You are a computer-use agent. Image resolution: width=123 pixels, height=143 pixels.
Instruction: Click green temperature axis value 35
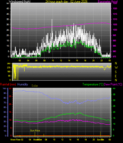[114, 94]
